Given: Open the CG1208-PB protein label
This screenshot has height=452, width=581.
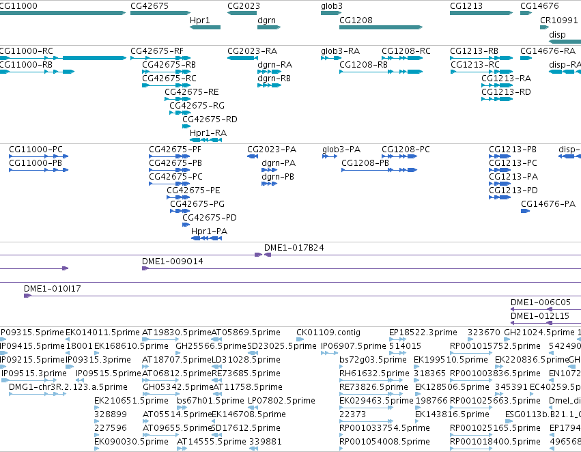Looking at the screenshot, I should (365, 163).
